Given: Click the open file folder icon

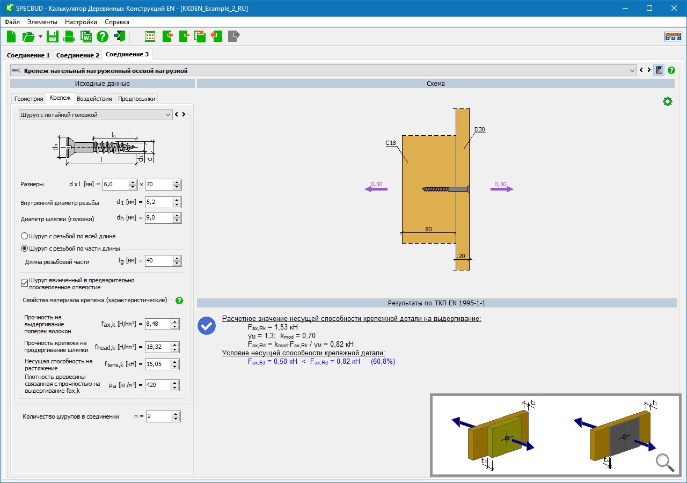Looking at the screenshot, I should pyautogui.click(x=28, y=36).
